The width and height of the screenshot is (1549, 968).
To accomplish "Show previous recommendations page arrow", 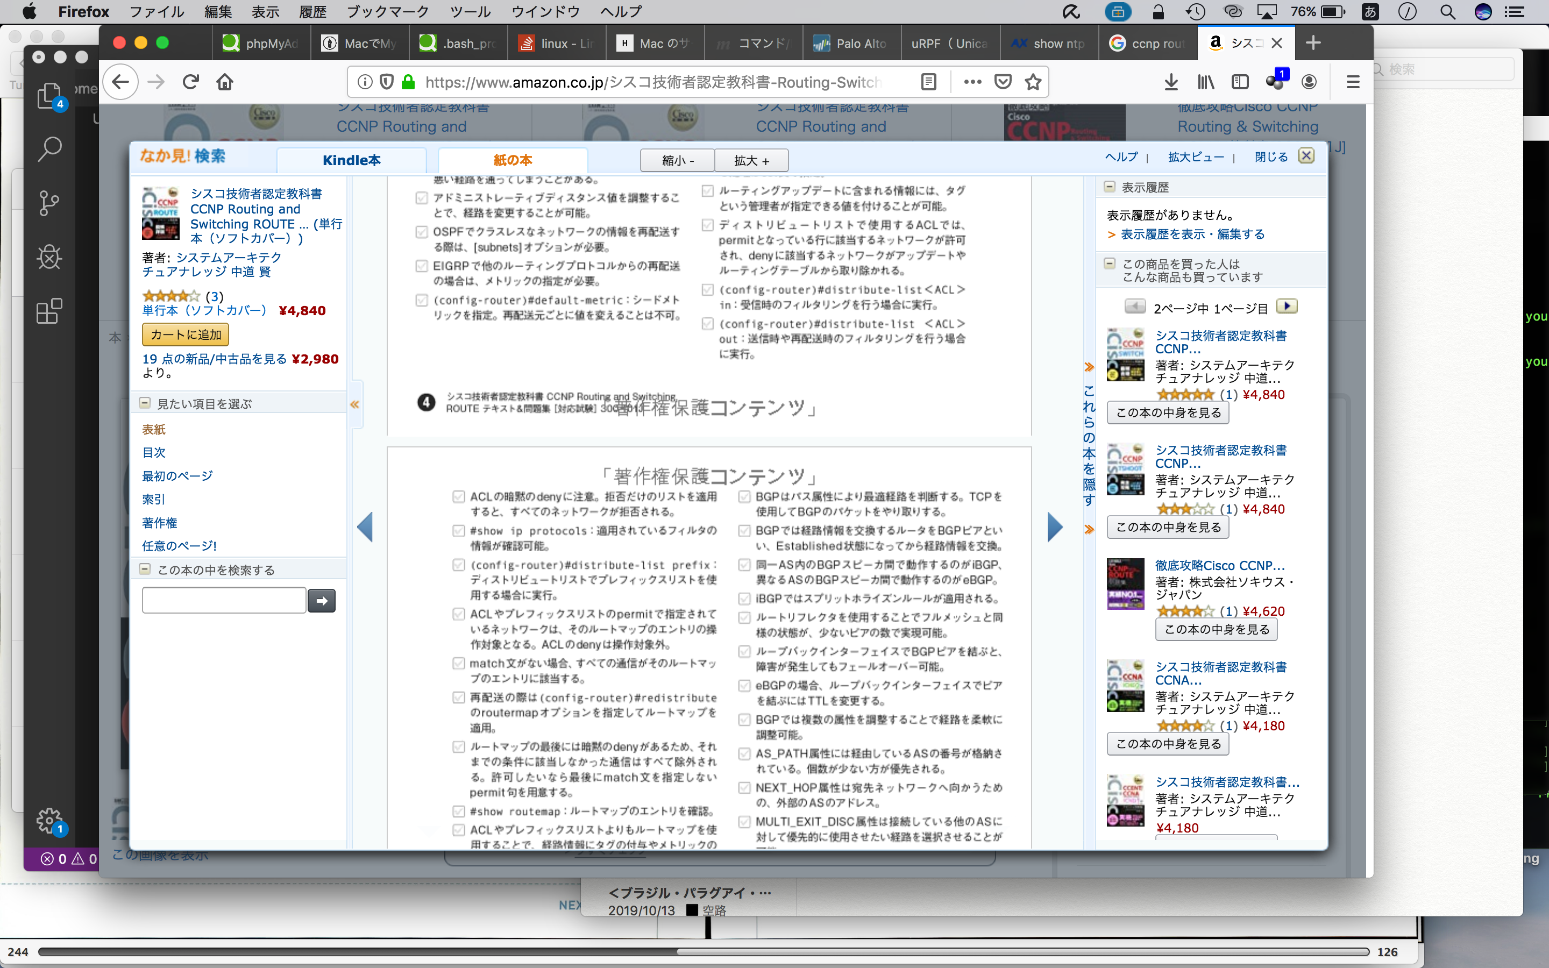I will pos(1135,307).
